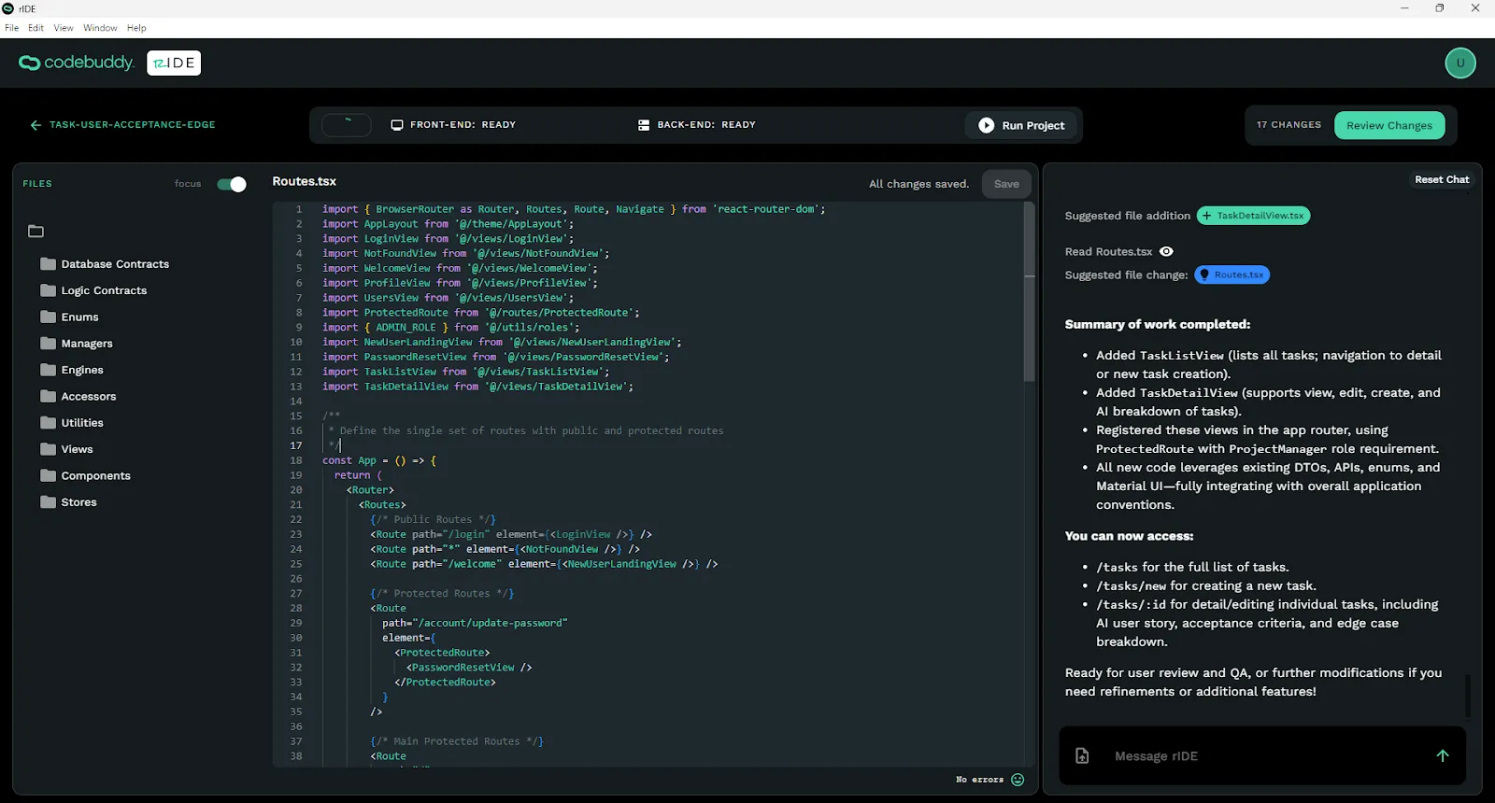Open the user avatar menu
This screenshot has width=1495, height=803.
[1460, 63]
